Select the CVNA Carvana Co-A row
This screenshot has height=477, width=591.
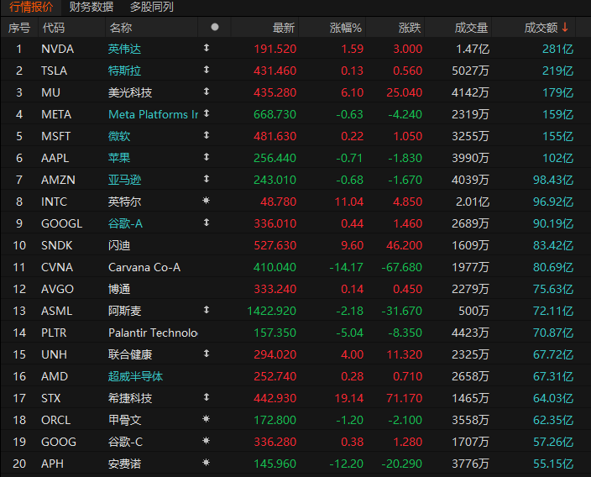295,267
